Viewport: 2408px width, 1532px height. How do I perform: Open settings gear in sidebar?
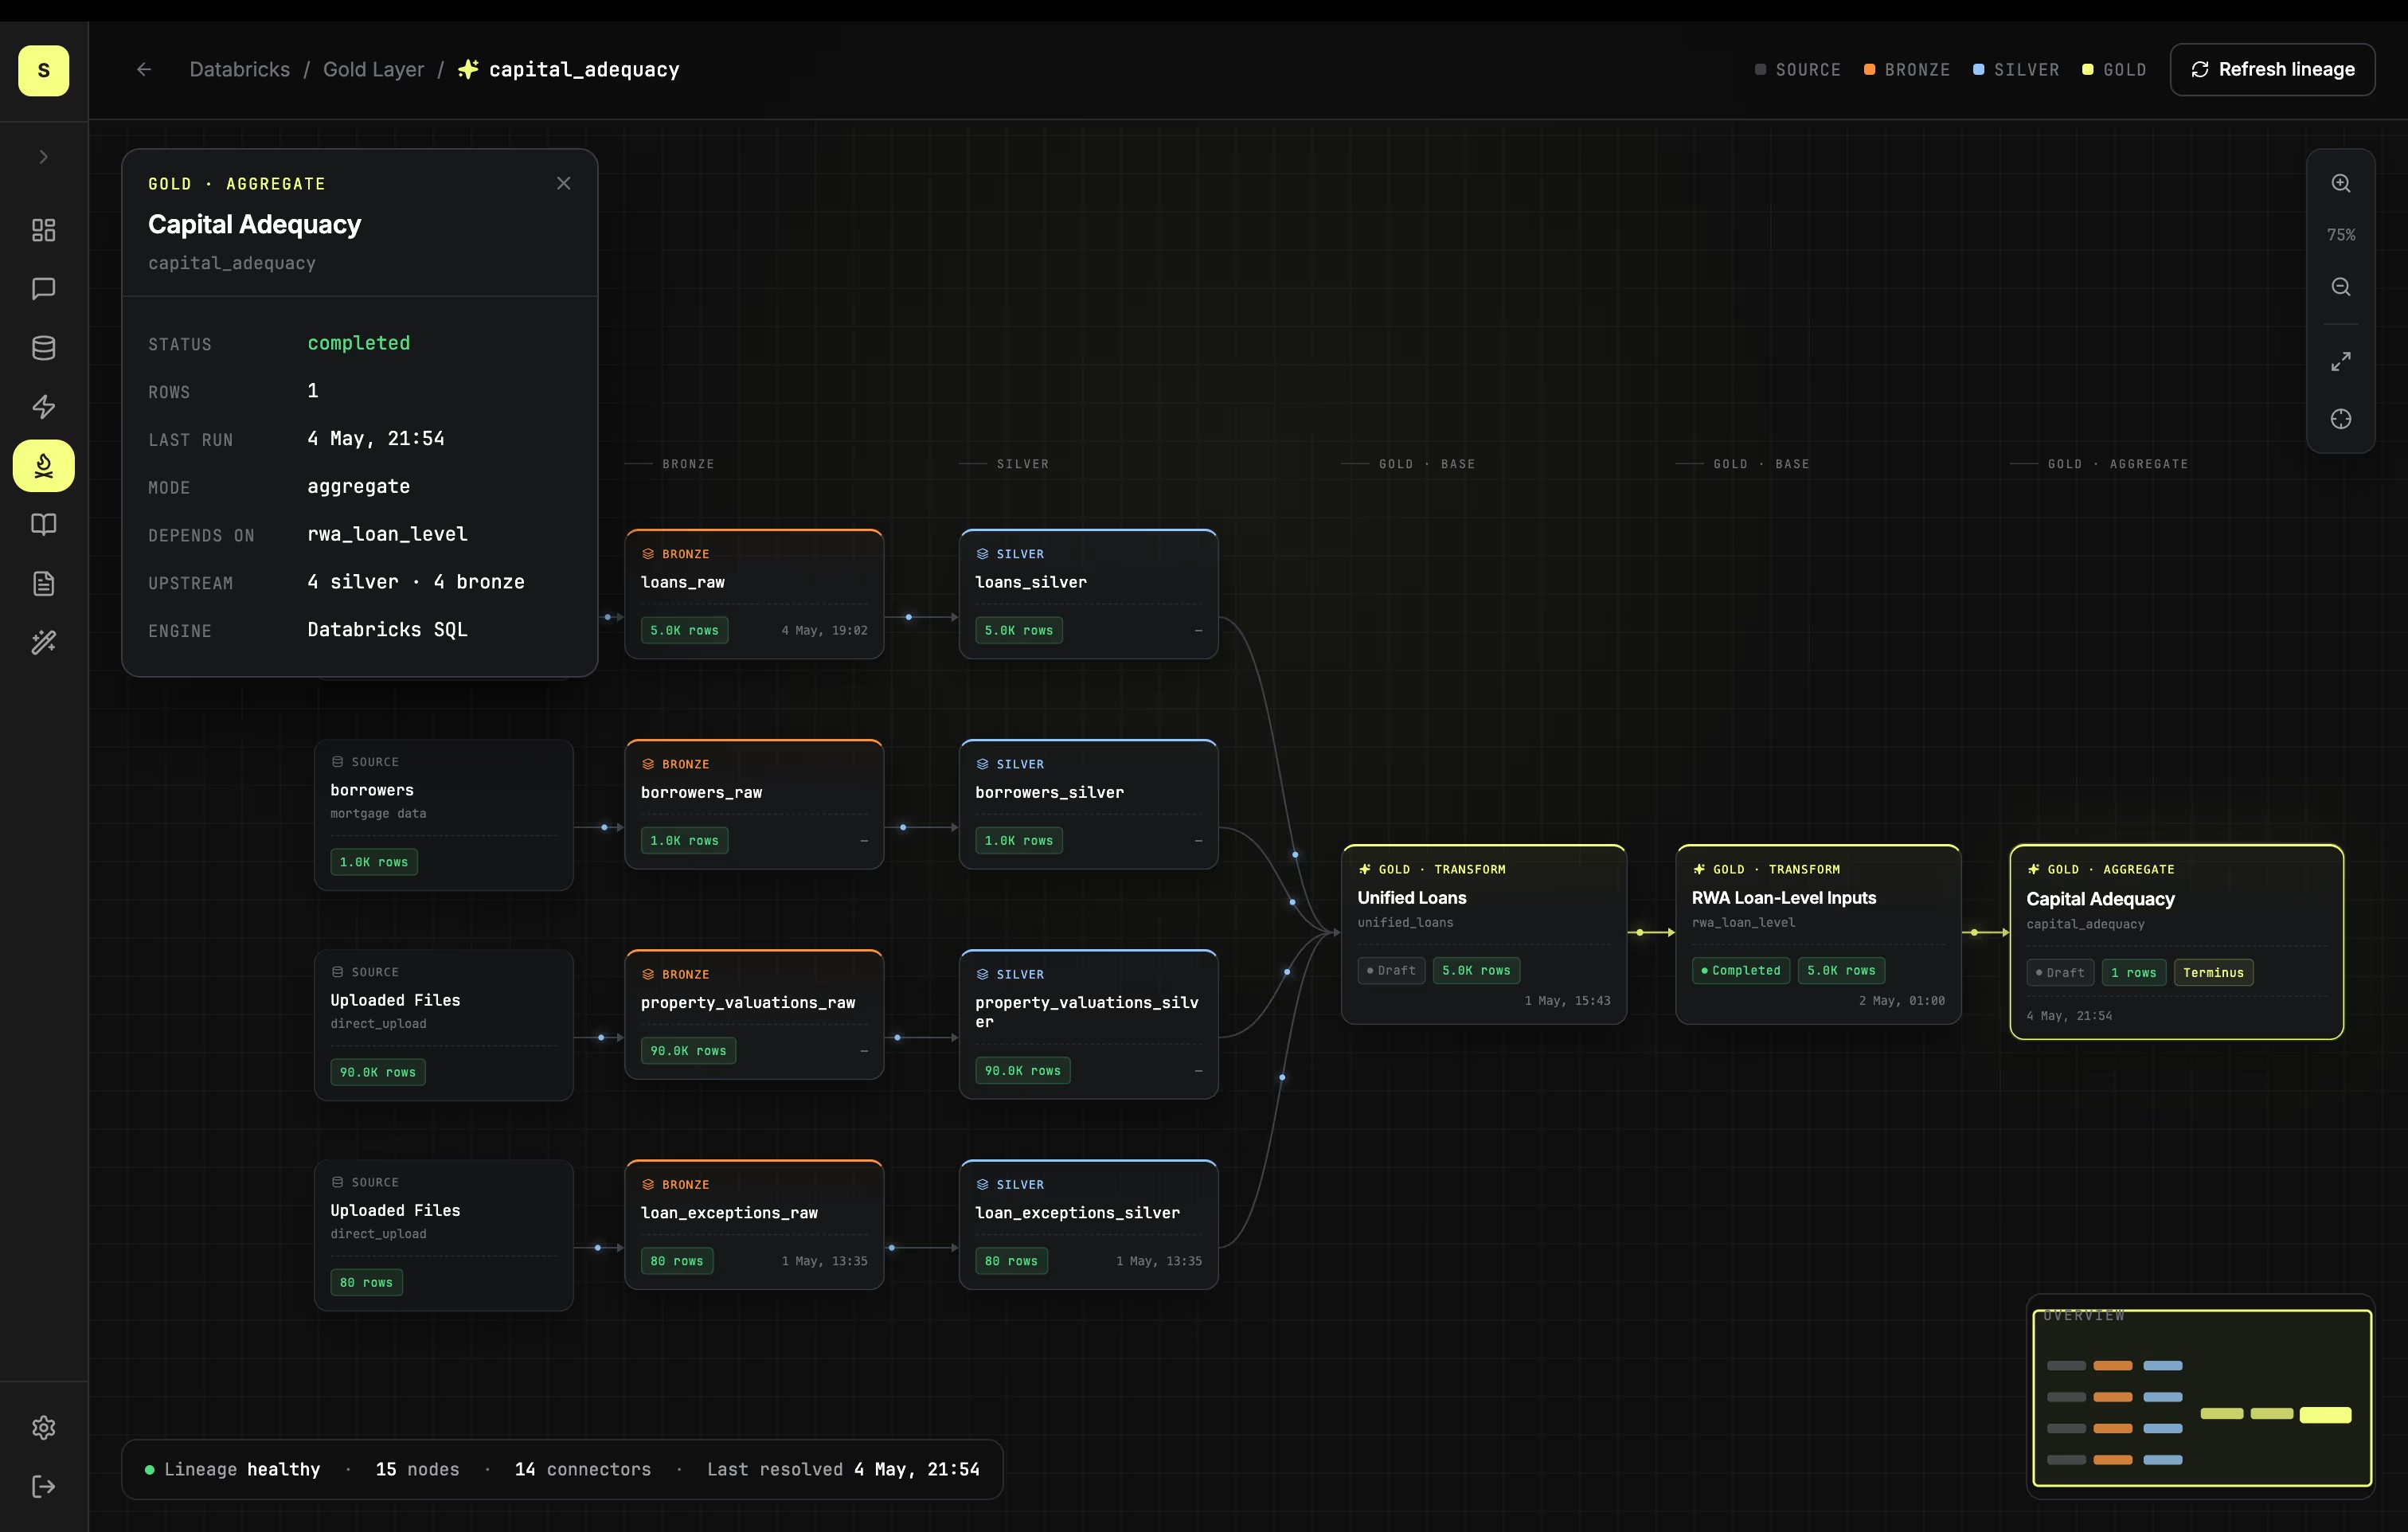pyautogui.click(x=43, y=1428)
